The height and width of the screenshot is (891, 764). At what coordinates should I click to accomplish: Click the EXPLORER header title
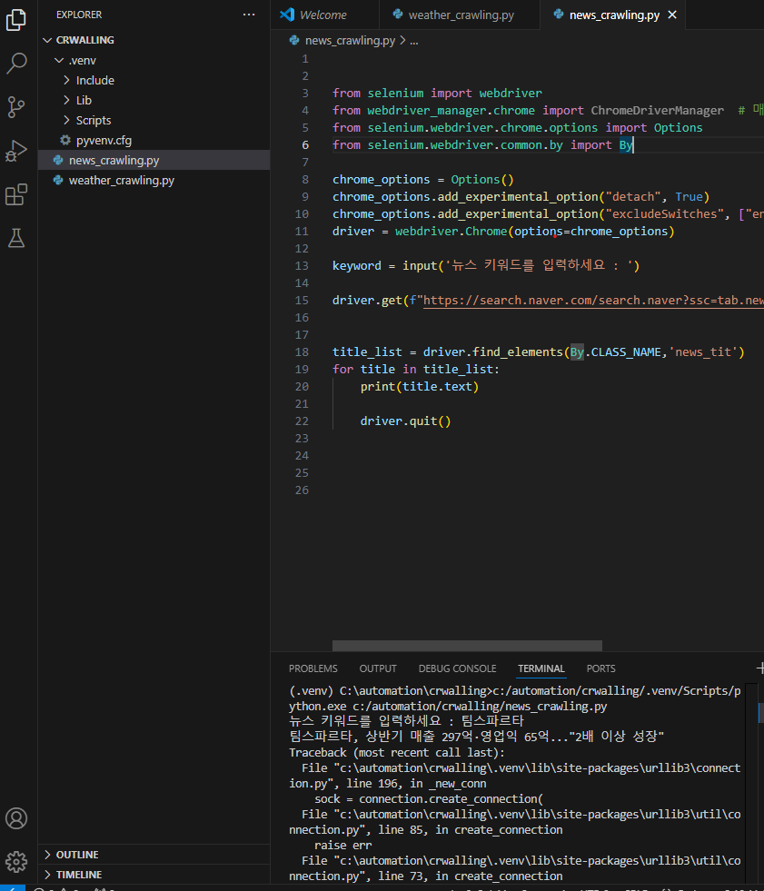[79, 15]
